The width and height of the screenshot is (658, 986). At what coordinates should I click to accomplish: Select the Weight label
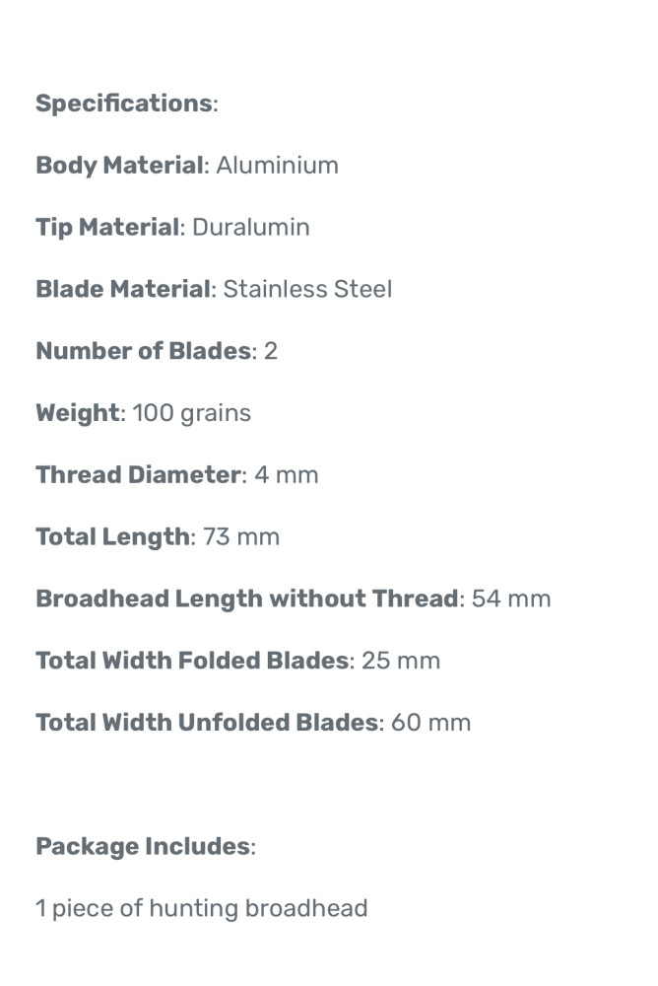pos(77,413)
